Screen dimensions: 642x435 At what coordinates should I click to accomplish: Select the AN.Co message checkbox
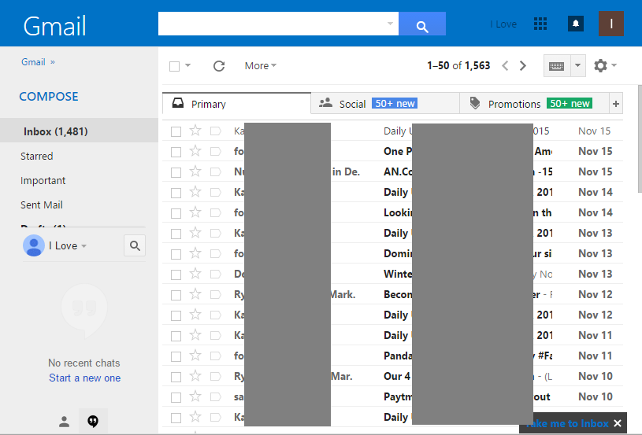[x=176, y=172]
